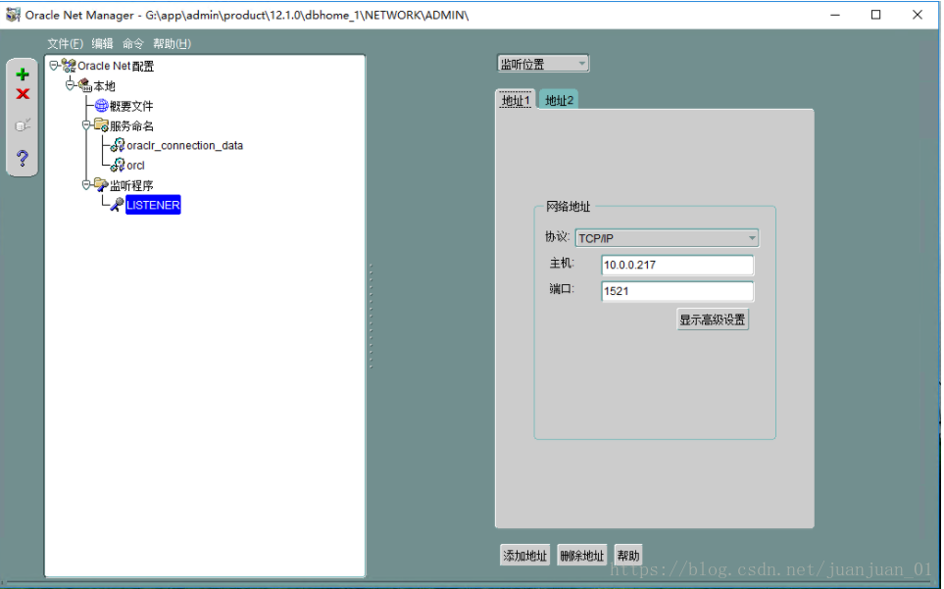Click the Oracle Net Manager title bar icon
The image size is (944, 589).
tap(13, 15)
